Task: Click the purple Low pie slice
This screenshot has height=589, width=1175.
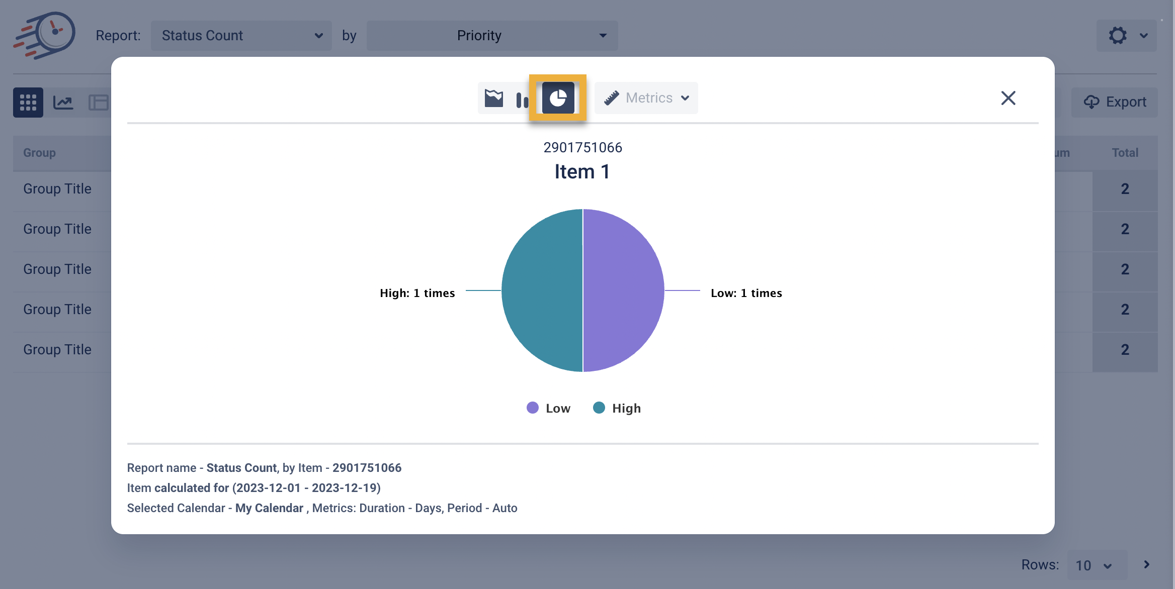Action: [624, 290]
